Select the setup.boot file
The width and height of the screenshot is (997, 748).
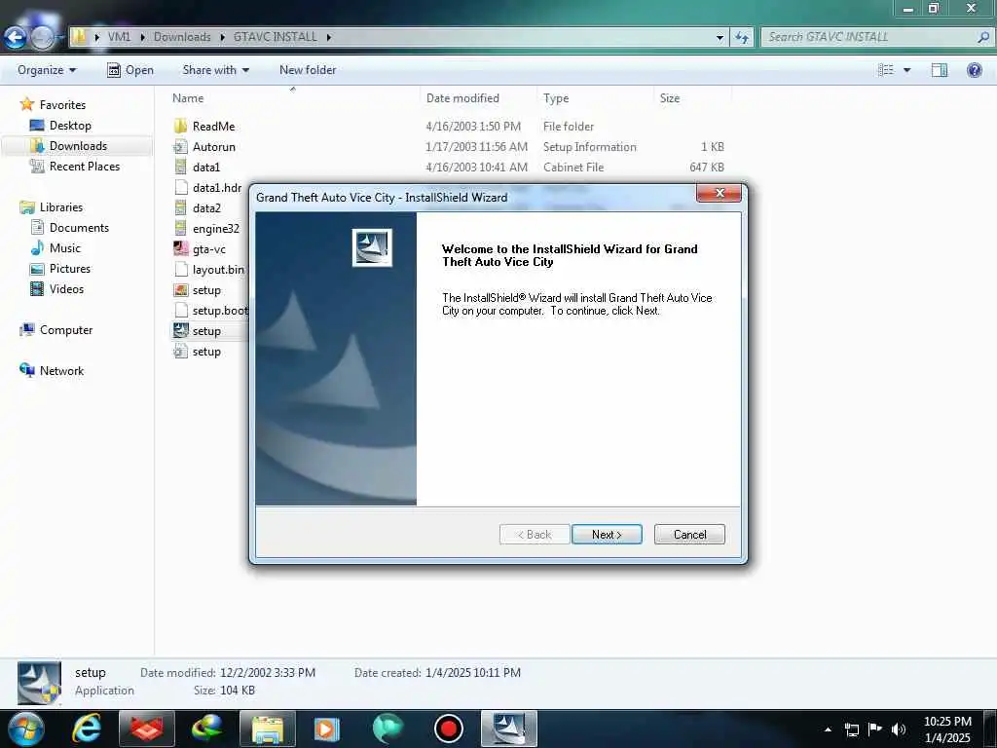[x=211, y=311]
